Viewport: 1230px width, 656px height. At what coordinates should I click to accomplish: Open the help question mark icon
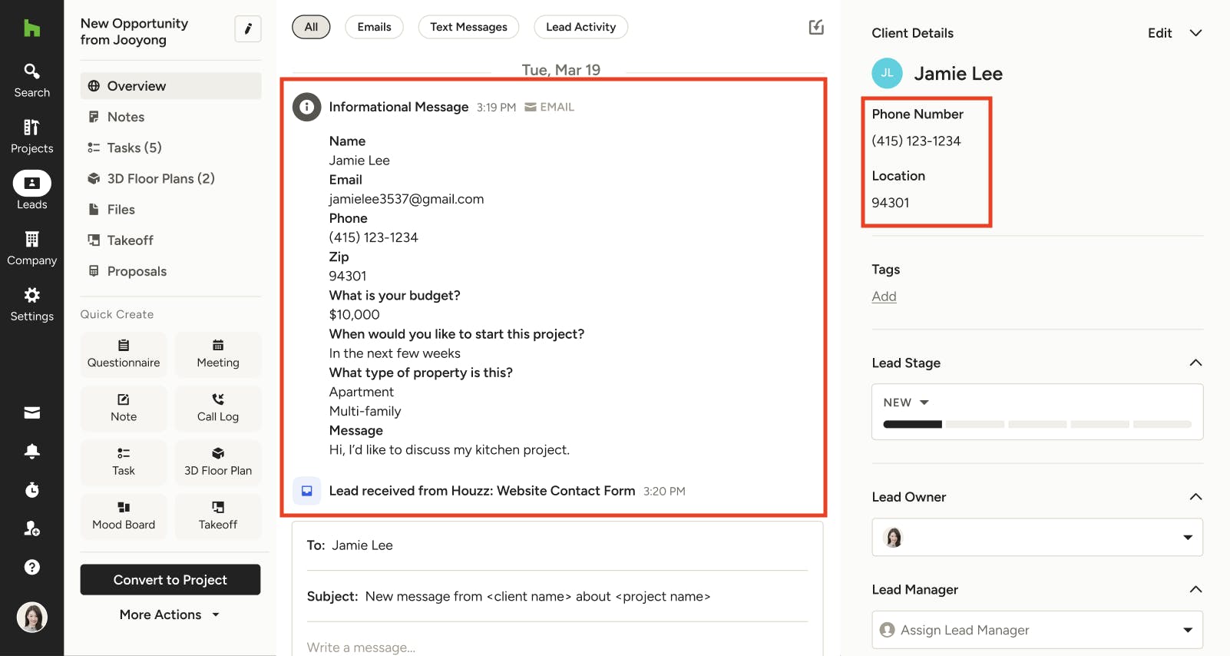pos(31,567)
